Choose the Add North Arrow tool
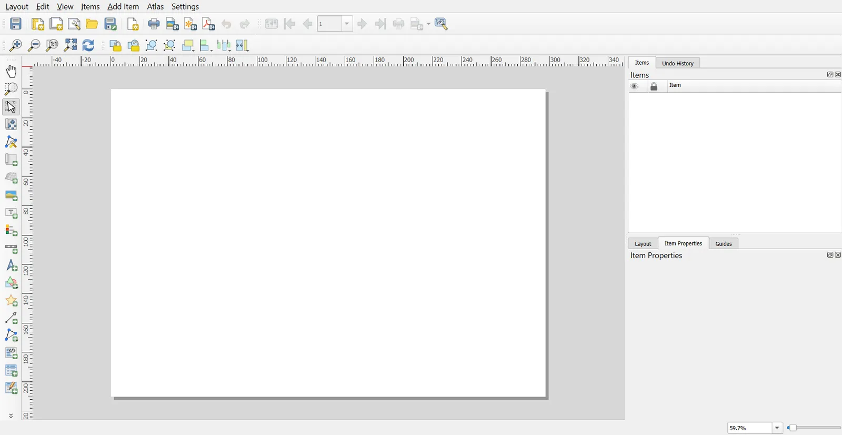 11,265
